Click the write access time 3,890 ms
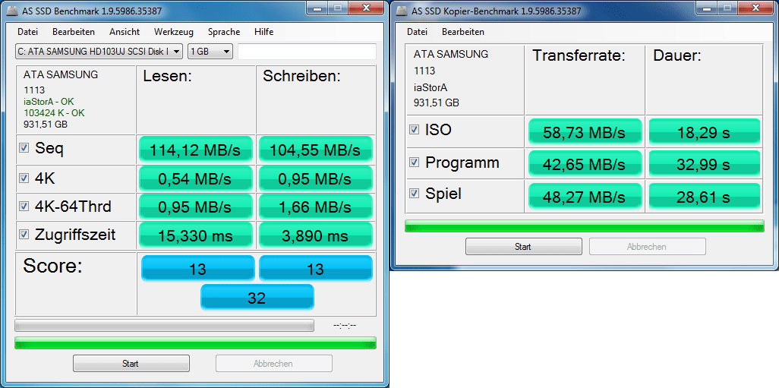 316,235
